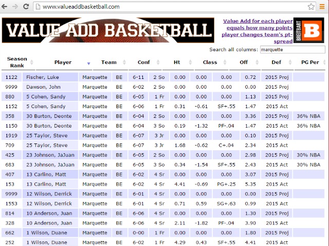Click rank cell '880'
Image resolution: width=329 pixels, height=246 pixels.
tap(11, 97)
